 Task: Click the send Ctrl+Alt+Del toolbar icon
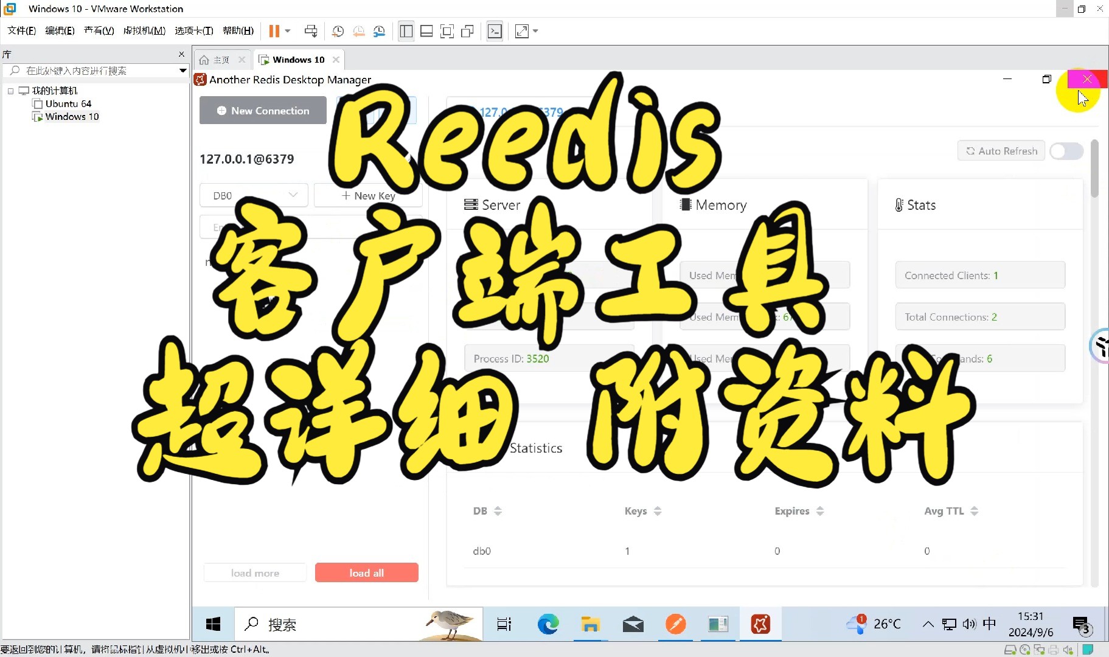coord(311,31)
